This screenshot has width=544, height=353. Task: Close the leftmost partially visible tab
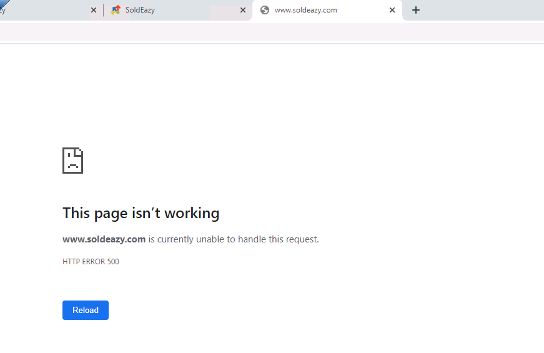click(x=93, y=10)
